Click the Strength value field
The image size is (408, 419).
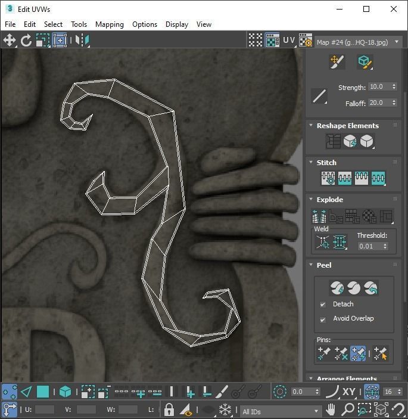coord(379,86)
